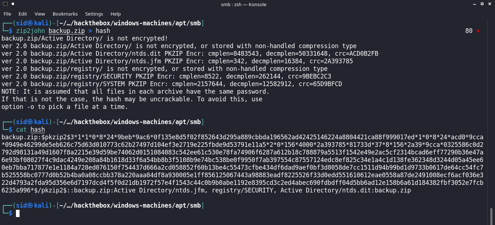Open the Bookmarks menu
Image resolution: width=495 pixels, height=225 pixels.
[65, 14]
